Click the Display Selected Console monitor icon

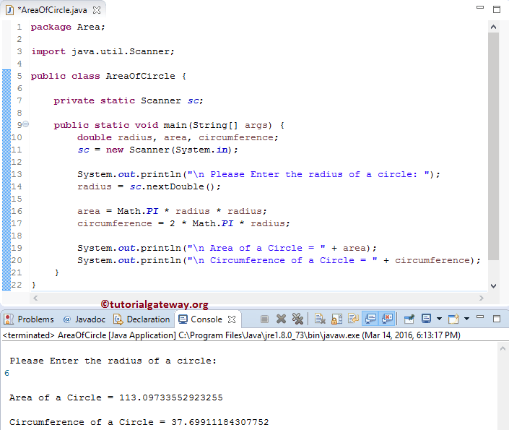click(x=426, y=319)
